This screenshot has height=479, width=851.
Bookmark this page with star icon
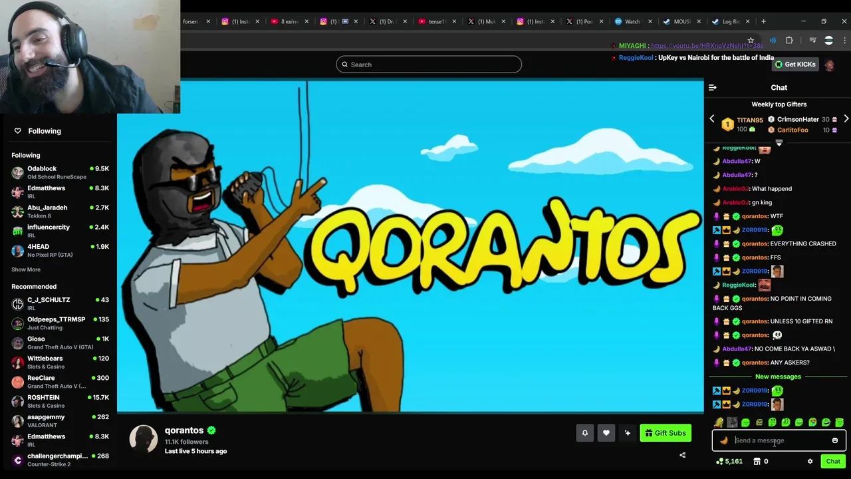click(751, 41)
